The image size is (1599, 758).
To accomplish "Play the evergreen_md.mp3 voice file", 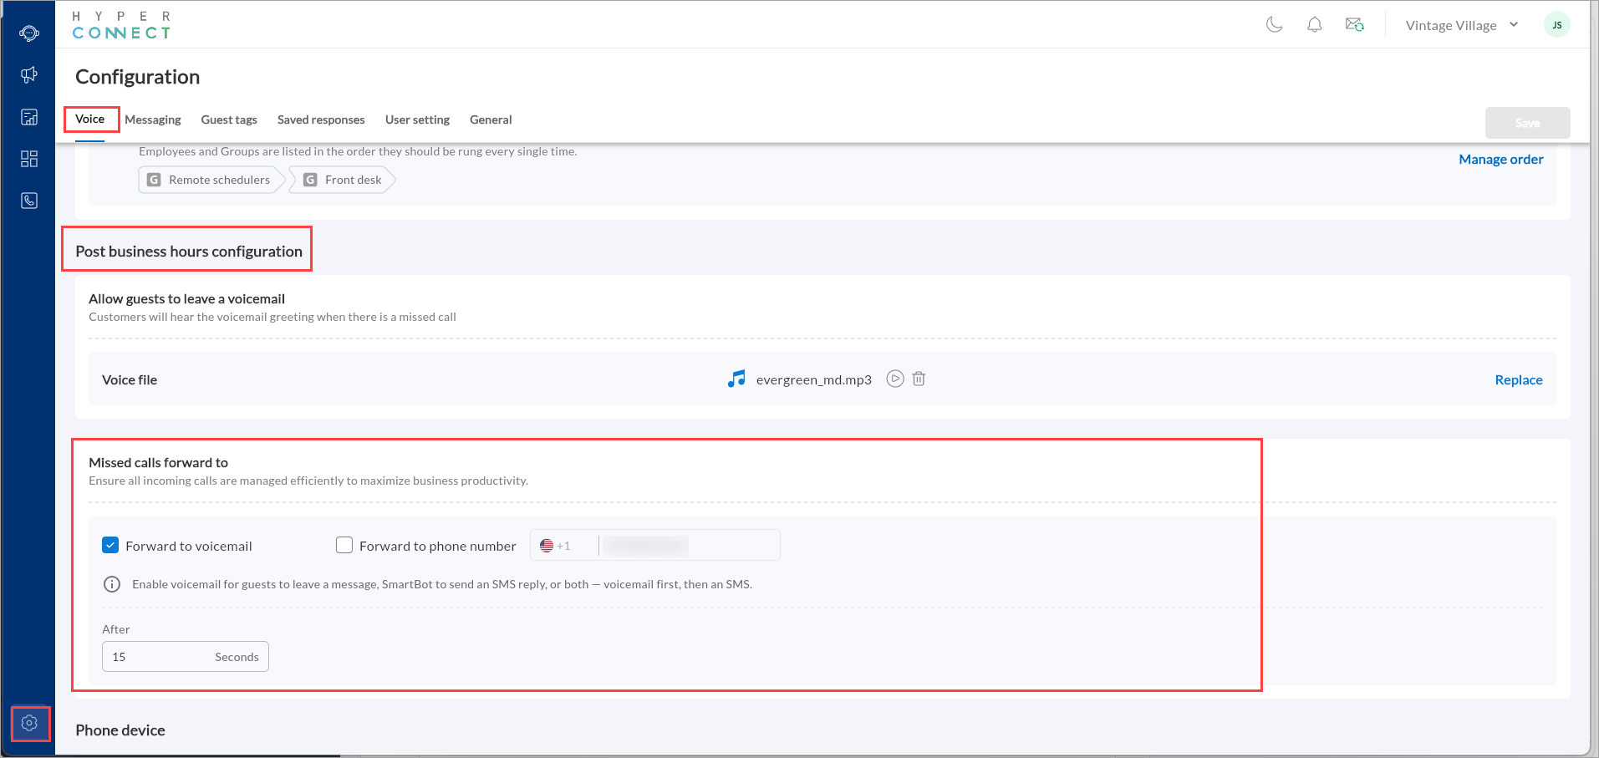I will point(895,379).
